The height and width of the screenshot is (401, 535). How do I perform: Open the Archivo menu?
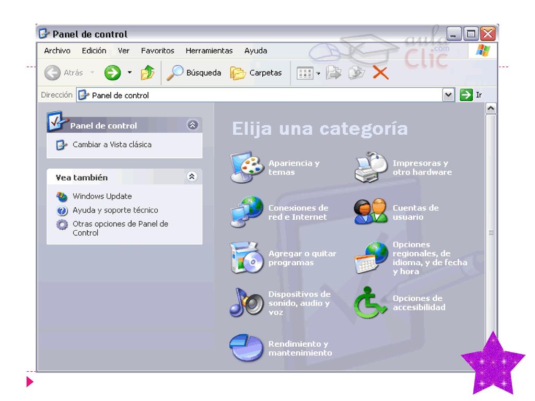click(x=57, y=51)
